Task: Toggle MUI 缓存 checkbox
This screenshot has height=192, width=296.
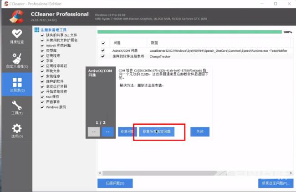Action: coord(42,97)
